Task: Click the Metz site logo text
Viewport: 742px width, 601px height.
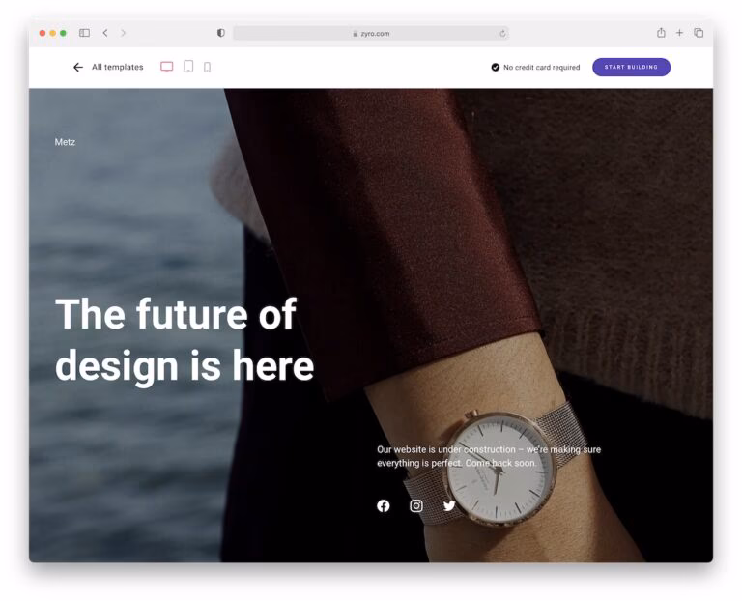Action: [x=65, y=142]
